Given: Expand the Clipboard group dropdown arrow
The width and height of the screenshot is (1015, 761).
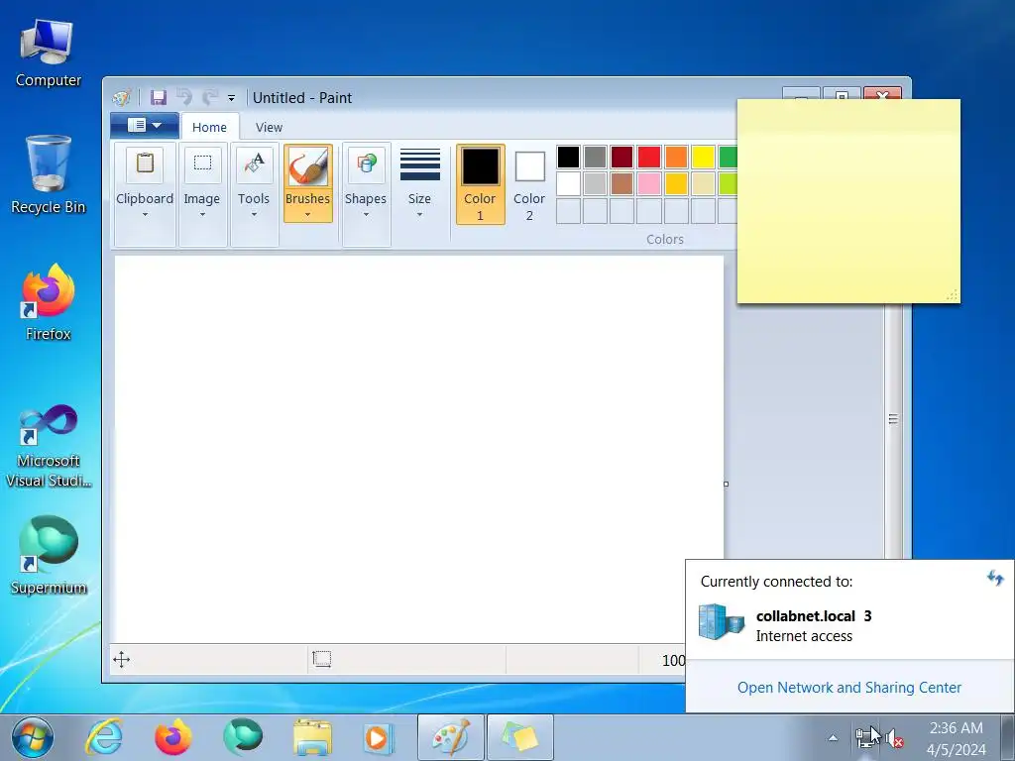Looking at the screenshot, I should (145, 215).
